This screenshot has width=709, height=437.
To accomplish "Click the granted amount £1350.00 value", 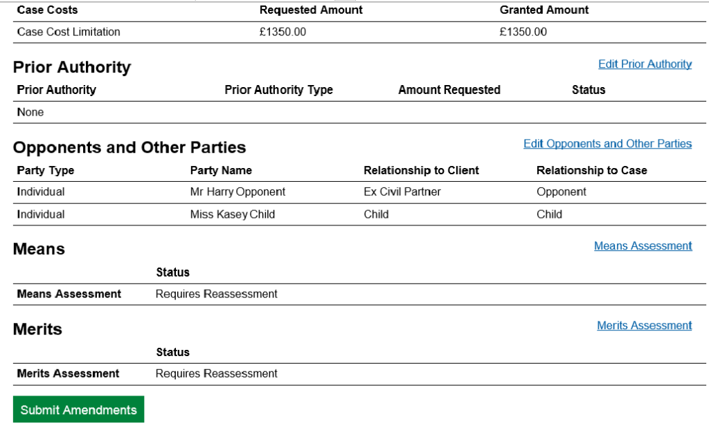I will click(x=523, y=32).
